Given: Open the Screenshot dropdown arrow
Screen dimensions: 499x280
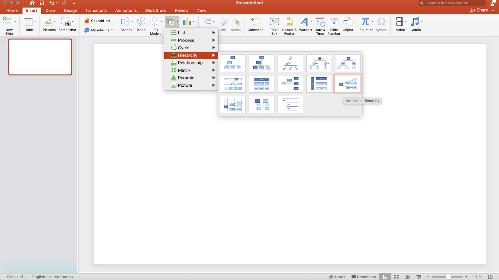Looking at the screenshot, I should [x=73, y=22].
